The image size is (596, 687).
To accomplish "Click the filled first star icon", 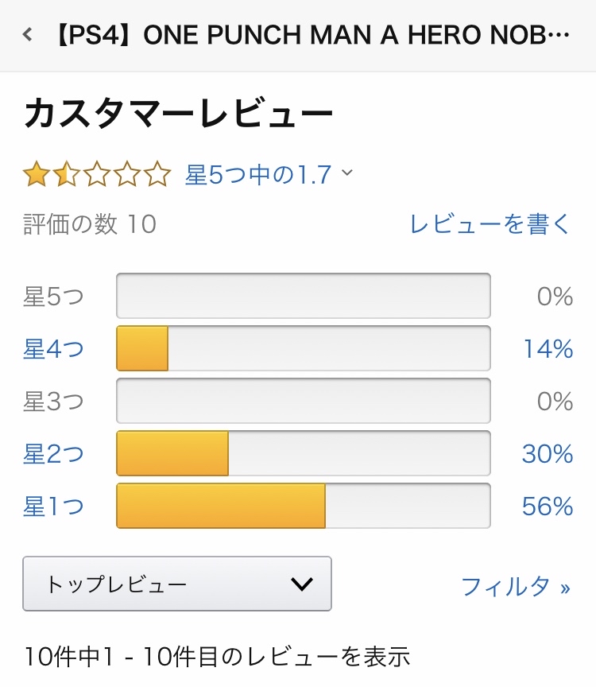I will tap(36, 173).
